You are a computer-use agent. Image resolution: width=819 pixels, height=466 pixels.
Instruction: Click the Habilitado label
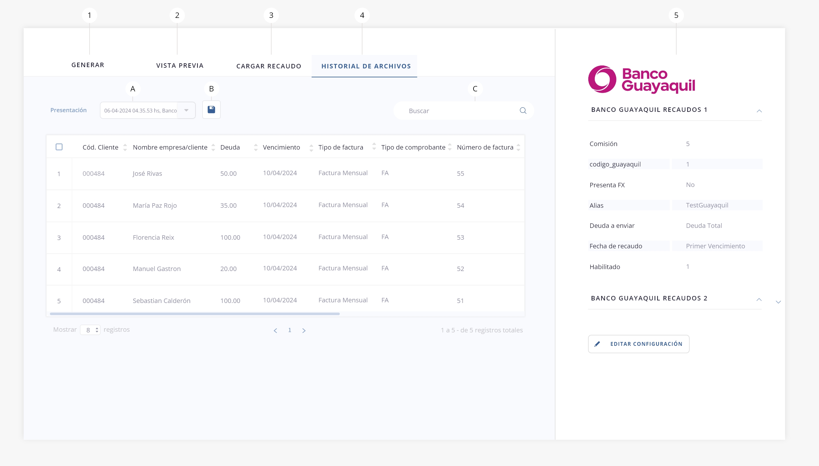605,267
